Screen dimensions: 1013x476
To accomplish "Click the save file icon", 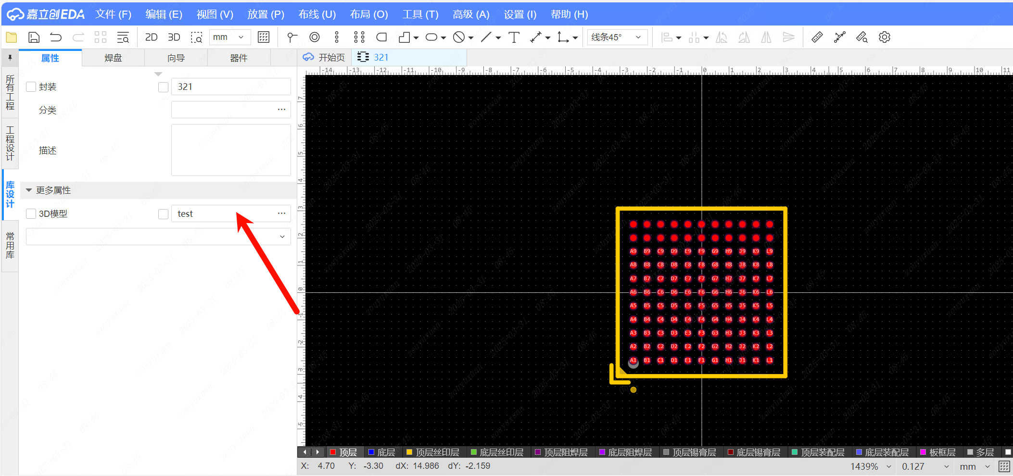I will 34,38.
